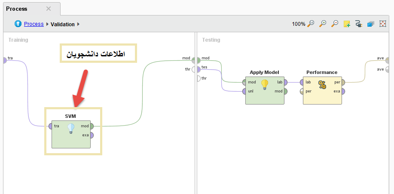The height and width of the screenshot is (194, 394).
Task: Click the zoom out magnifier icon
Action: click(x=335, y=24)
